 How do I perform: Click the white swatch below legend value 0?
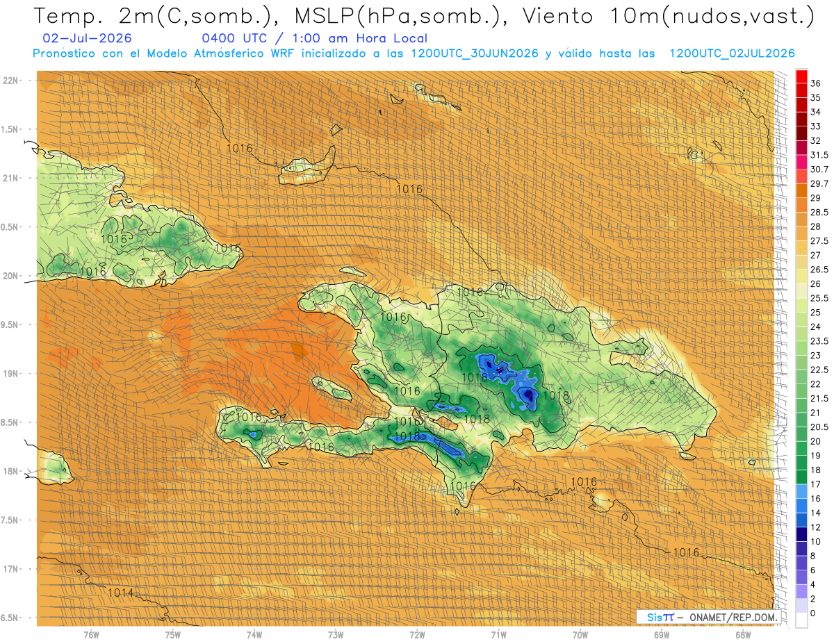pyautogui.click(x=801, y=621)
